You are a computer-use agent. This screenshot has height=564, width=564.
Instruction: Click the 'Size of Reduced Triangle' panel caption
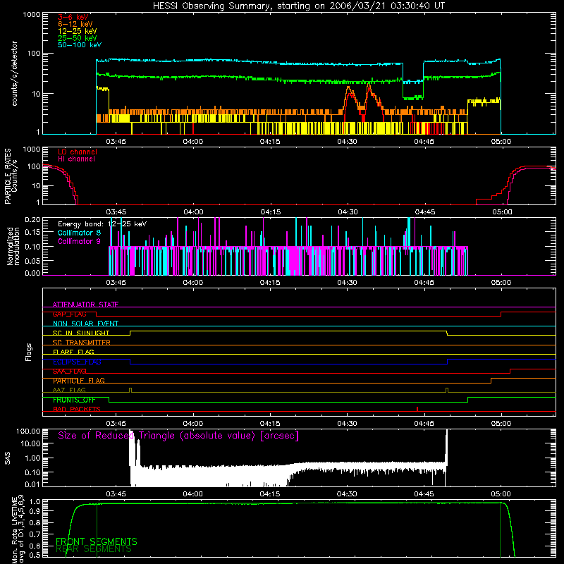point(178,436)
